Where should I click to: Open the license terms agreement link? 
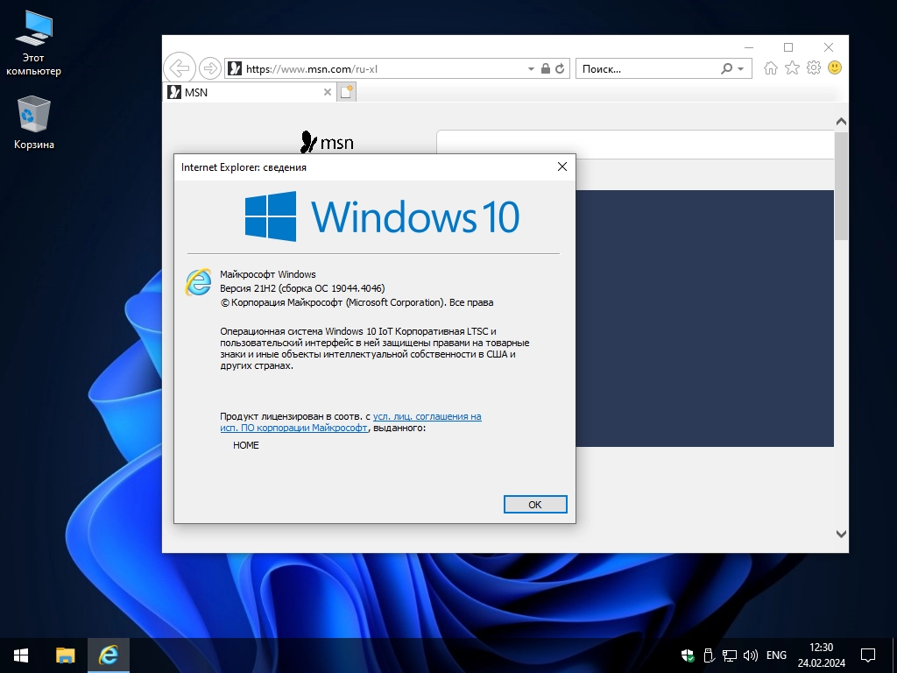click(427, 417)
